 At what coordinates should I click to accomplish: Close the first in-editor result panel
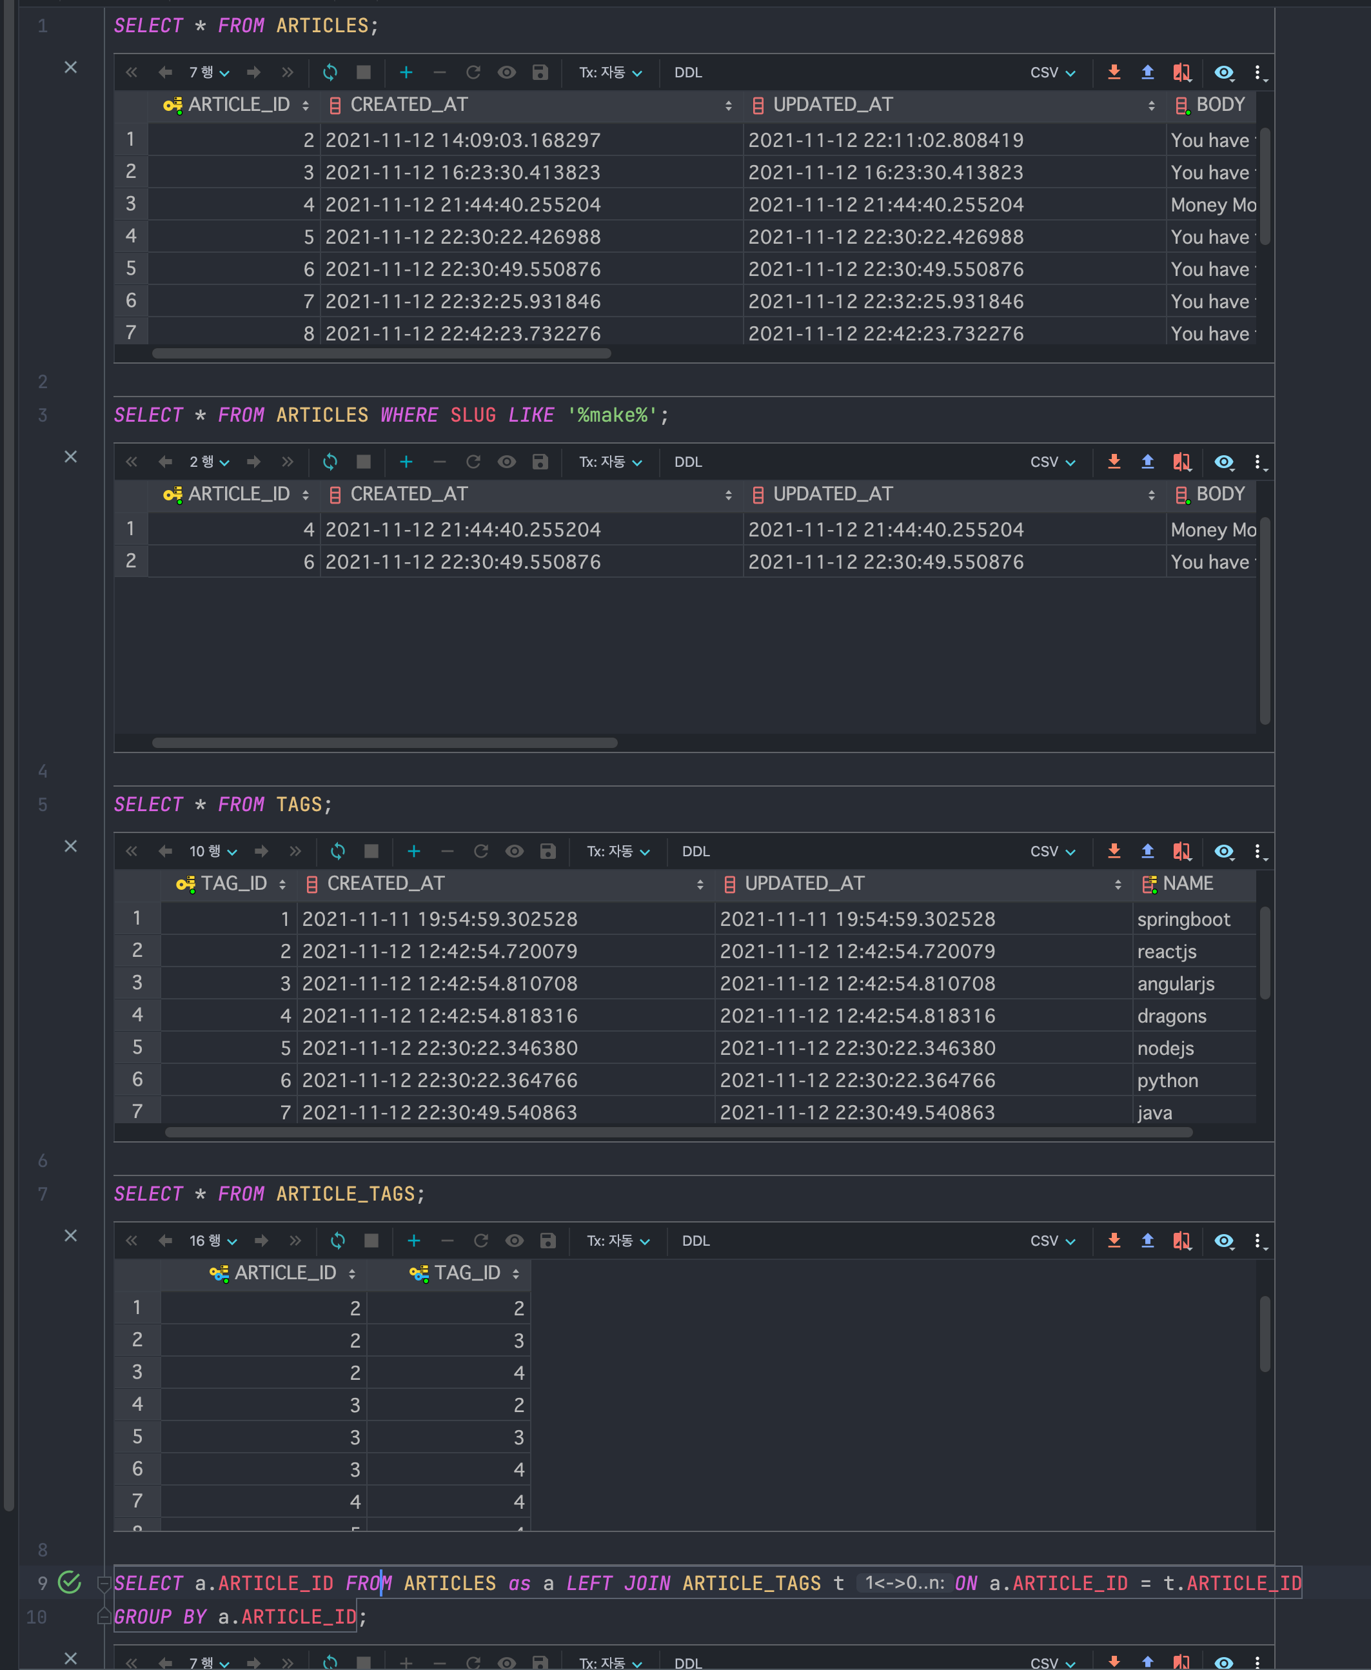pyautogui.click(x=70, y=67)
